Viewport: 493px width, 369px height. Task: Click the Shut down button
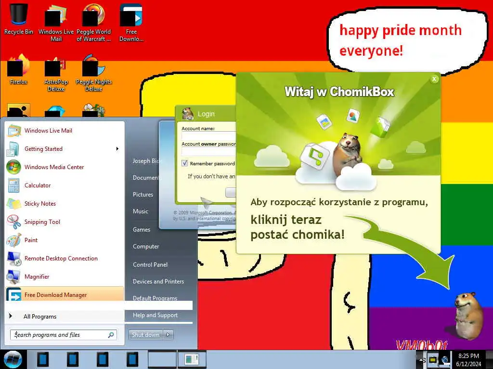(x=145, y=335)
